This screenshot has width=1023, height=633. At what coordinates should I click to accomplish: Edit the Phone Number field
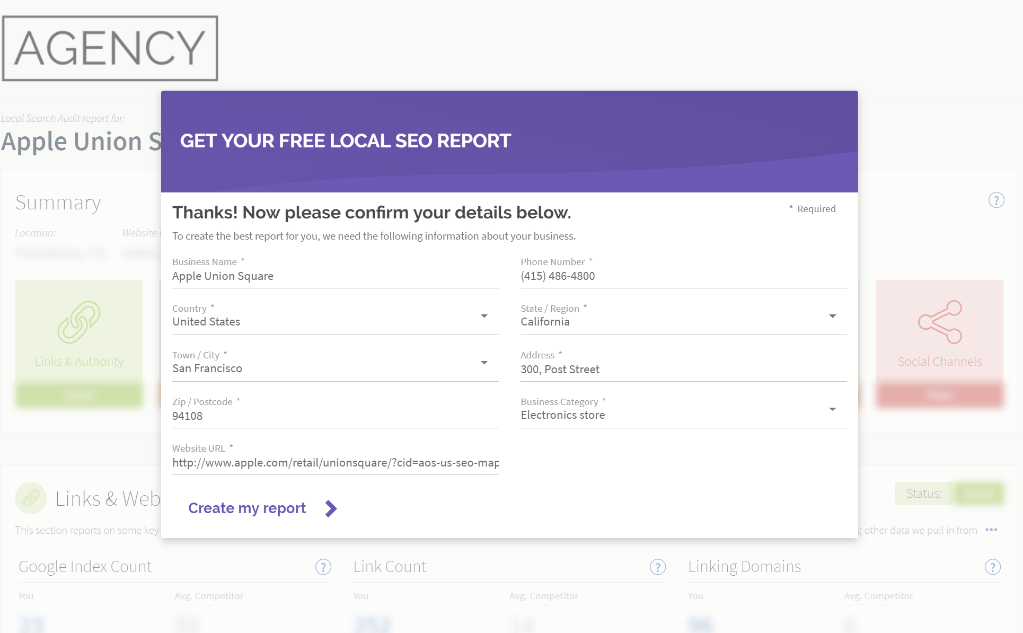coord(683,276)
